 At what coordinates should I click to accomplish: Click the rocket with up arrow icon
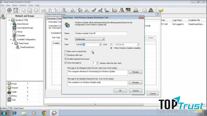[x=100, y=10]
